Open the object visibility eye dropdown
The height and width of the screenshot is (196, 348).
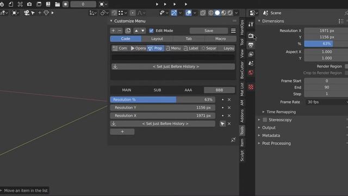point(164,13)
